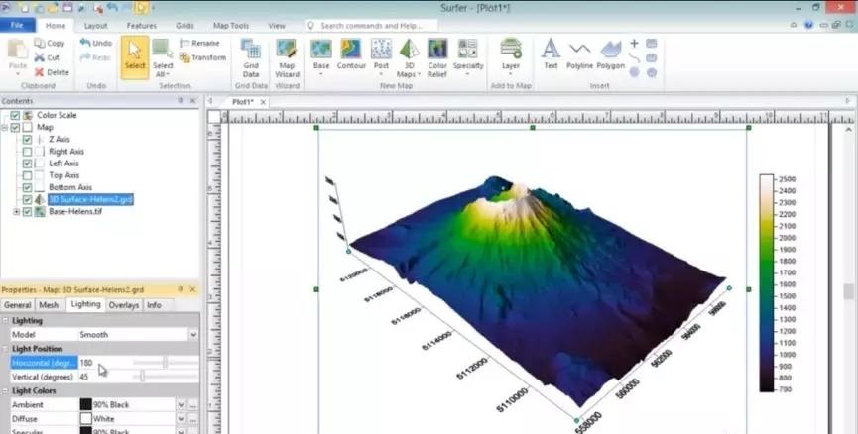Click the Transform button
This screenshot has width=858, height=434.
(203, 57)
